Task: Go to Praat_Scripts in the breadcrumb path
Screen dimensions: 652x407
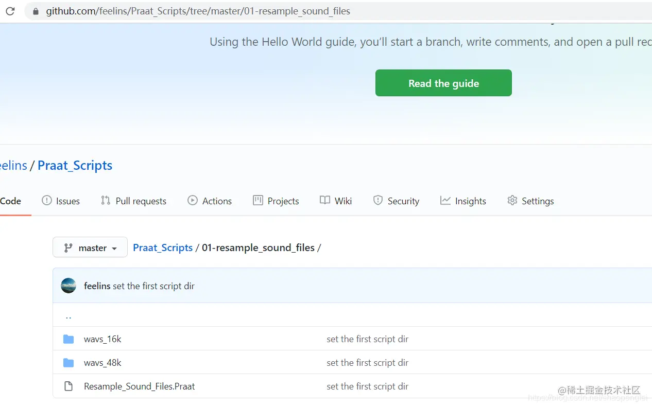Action: [x=163, y=247]
